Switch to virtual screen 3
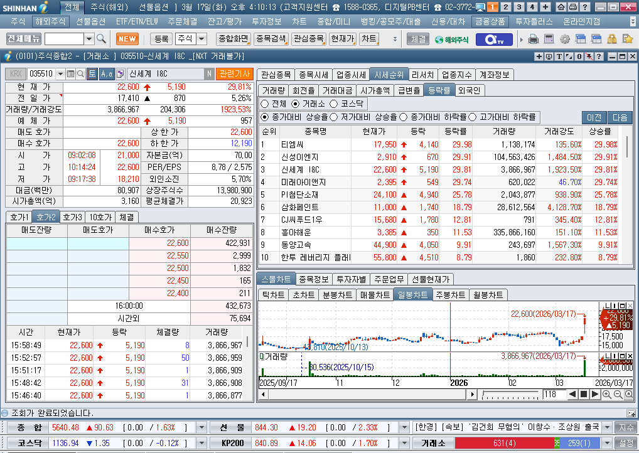The width and height of the screenshot is (639, 453). coord(518,7)
